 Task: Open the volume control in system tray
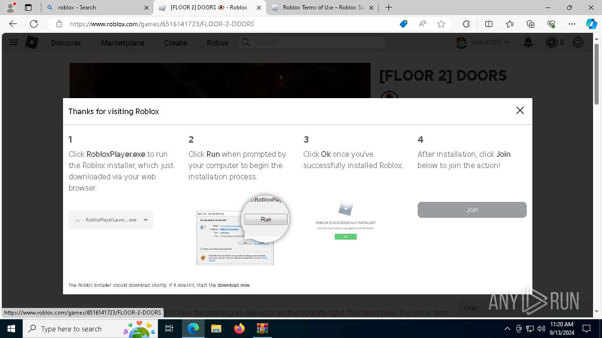(x=541, y=329)
